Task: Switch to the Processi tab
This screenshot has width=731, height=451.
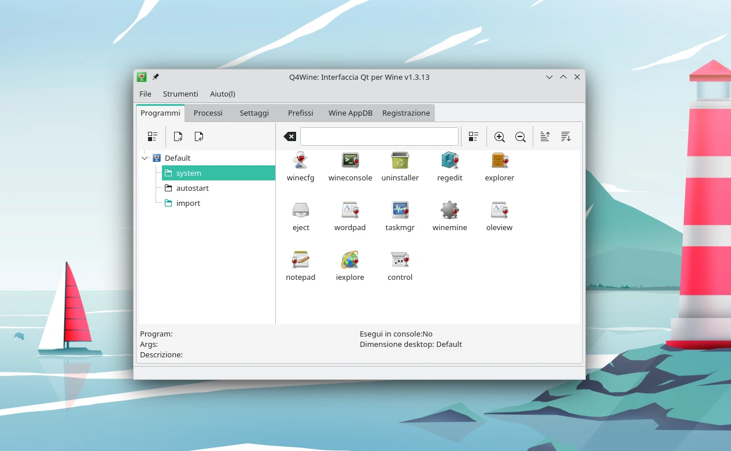Action: (208, 113)
